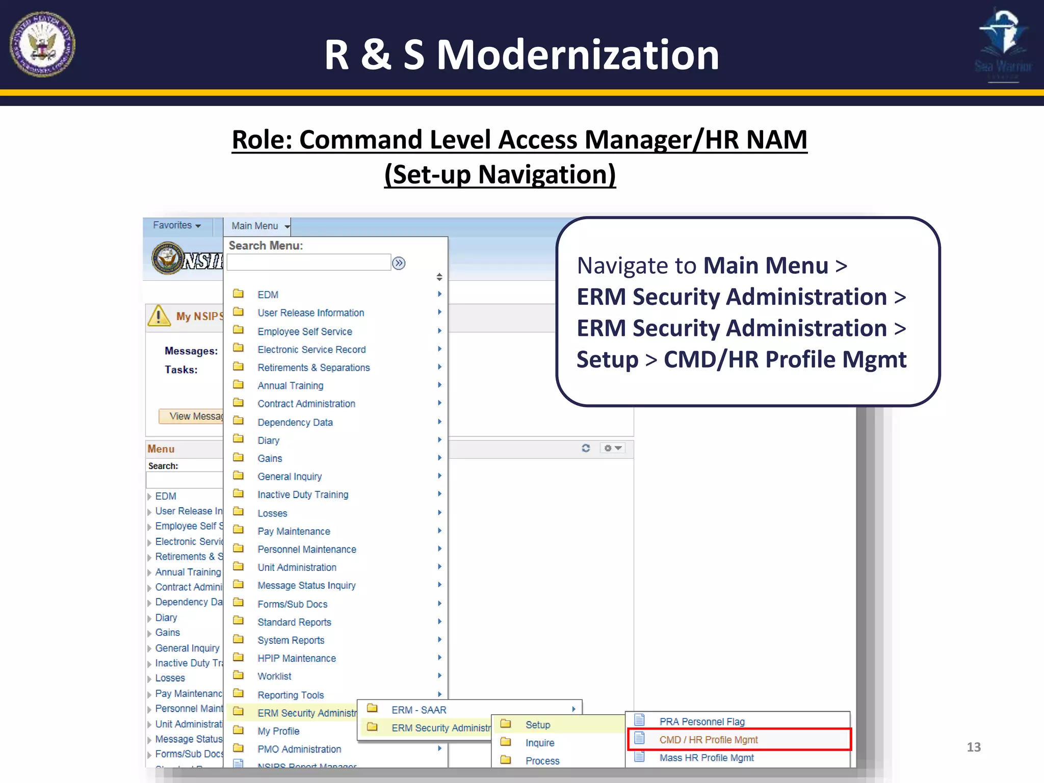Image resolution: width=1044 pixels, height=783 pixels.
Task: Expand the Personnel Maintenance submenu arrow
Action: coord(439,549)
